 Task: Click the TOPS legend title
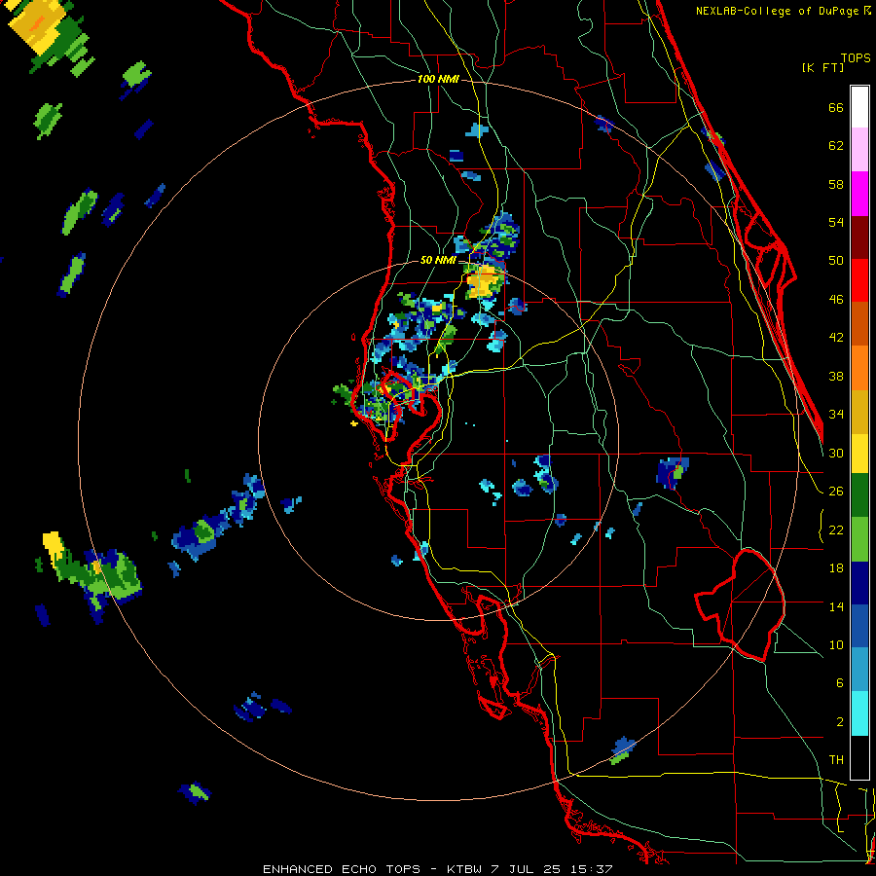(856, 57)
